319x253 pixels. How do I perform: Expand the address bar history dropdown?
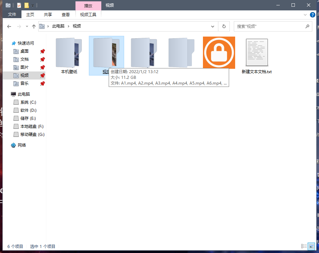213,27
